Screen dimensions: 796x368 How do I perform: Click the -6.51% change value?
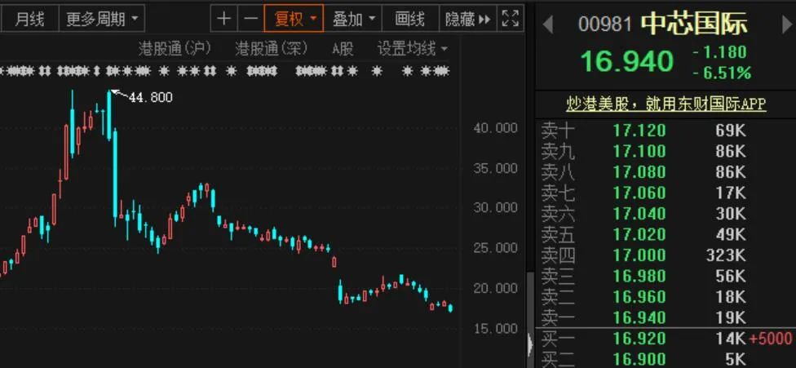point(721,73)
